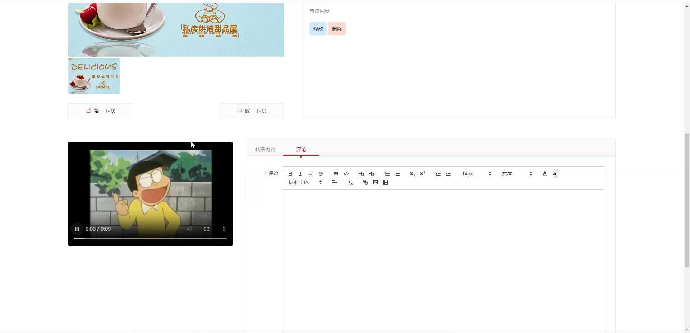690x333 pixels.
Task: Open the 标准字体 font family dropdown
Action: tap(305, 182)
